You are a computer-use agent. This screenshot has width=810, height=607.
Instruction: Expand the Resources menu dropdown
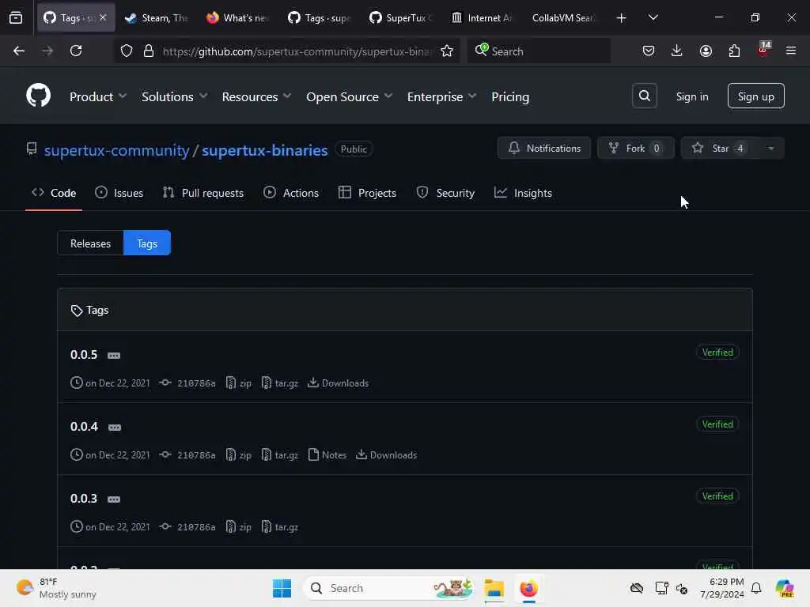257,96
